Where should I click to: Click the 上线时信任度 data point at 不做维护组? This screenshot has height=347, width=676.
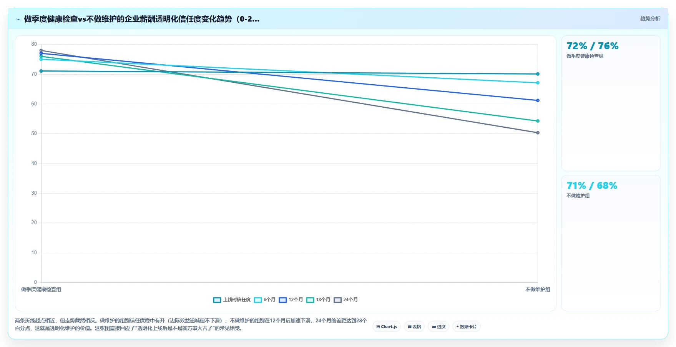pos(538,74)
